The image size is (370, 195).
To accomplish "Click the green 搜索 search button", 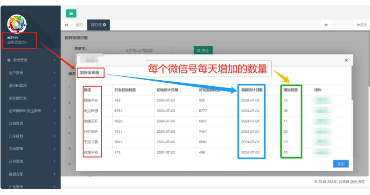I will [203, 50].
